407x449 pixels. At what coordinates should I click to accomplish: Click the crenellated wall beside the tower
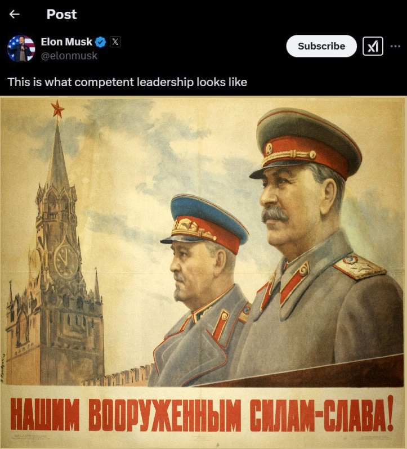click(126, 375)
